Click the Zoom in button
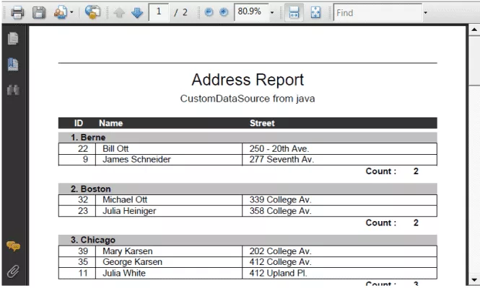The height and width of the screenshot is (288, 480). [223, 13]
